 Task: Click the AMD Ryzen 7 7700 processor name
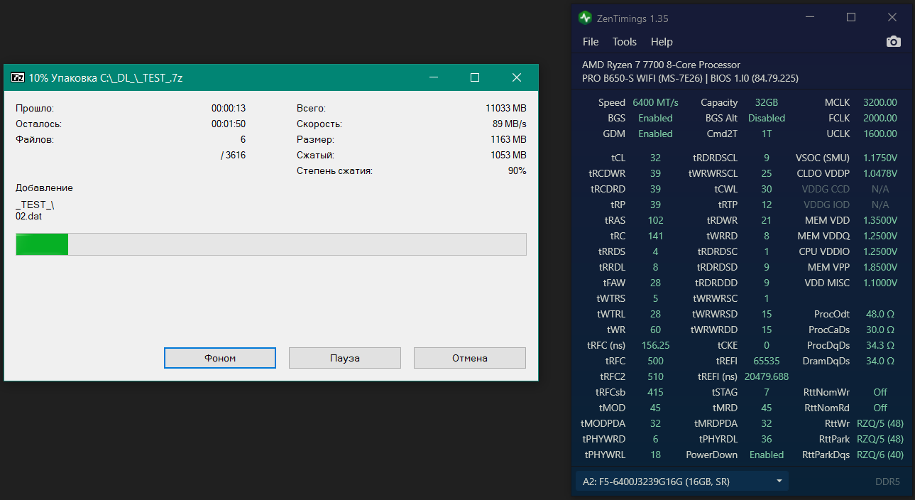661,65
